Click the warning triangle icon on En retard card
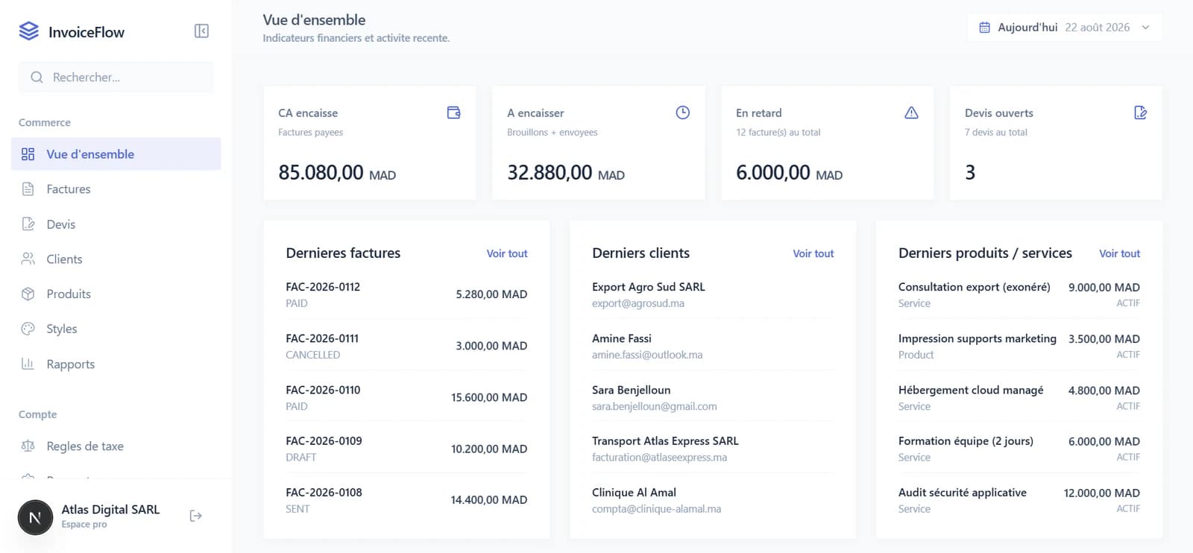The width and height of the screenshot is (1193, 553). click(x=911, y=113)
